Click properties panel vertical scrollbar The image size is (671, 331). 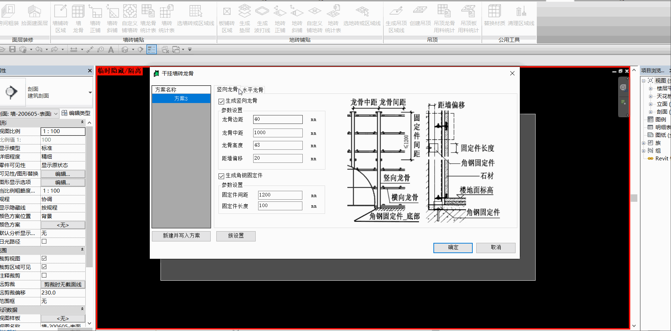[89, 197]
